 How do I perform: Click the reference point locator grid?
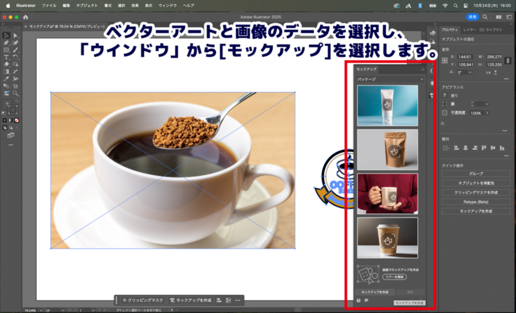point(445,61)
